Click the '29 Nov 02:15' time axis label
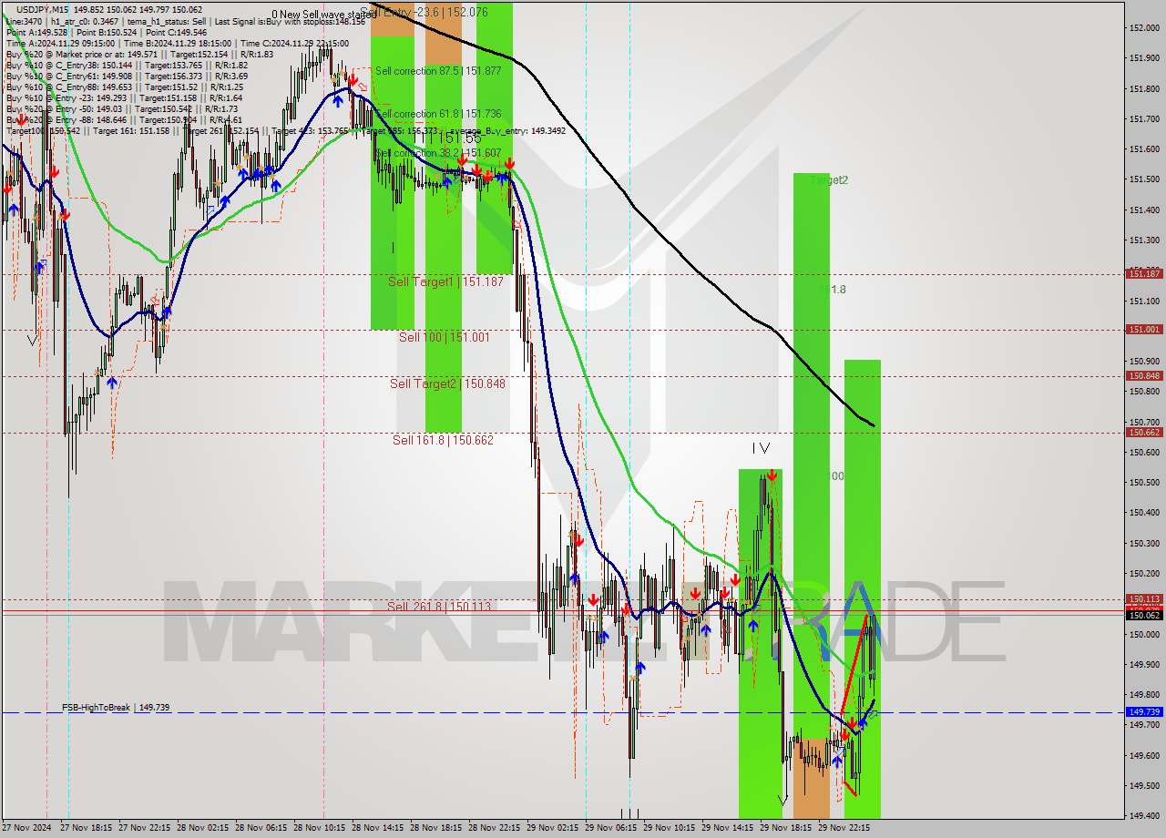Screen dimensions: 1166x838 (553, 829)
